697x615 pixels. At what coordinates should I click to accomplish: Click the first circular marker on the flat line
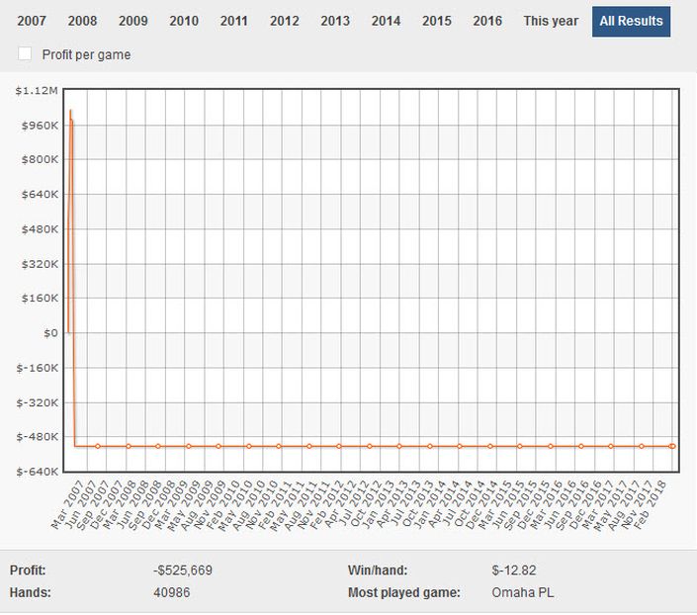[98, 446]
